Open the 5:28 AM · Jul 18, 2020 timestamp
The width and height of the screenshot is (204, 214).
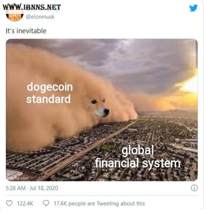32,188
